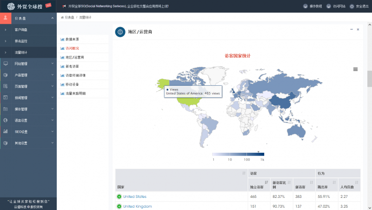Click the 外贸全球搜 globe logo
The height and width of the screenshot is (210, 372).
[11, 7]
